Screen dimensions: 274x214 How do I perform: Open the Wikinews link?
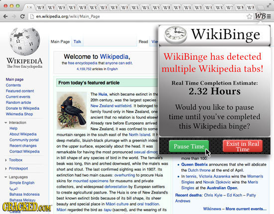click(x=212, y=209)
